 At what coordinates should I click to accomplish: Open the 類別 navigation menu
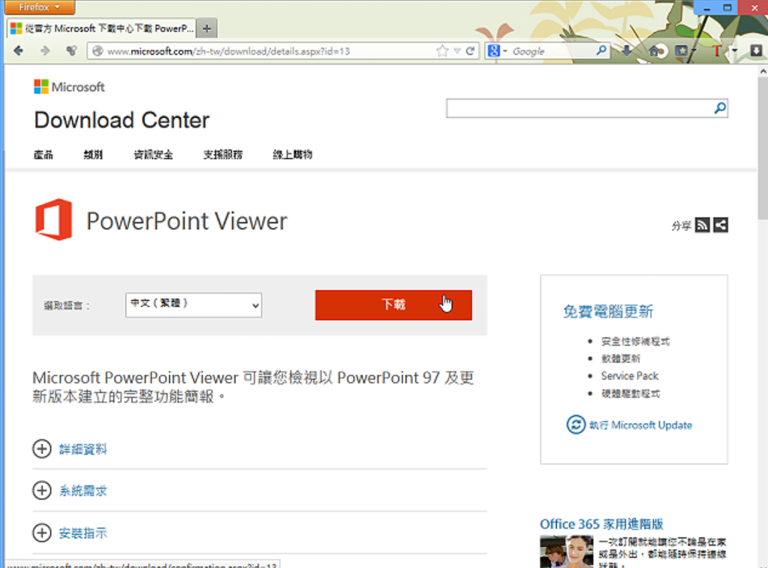point(93,155)
